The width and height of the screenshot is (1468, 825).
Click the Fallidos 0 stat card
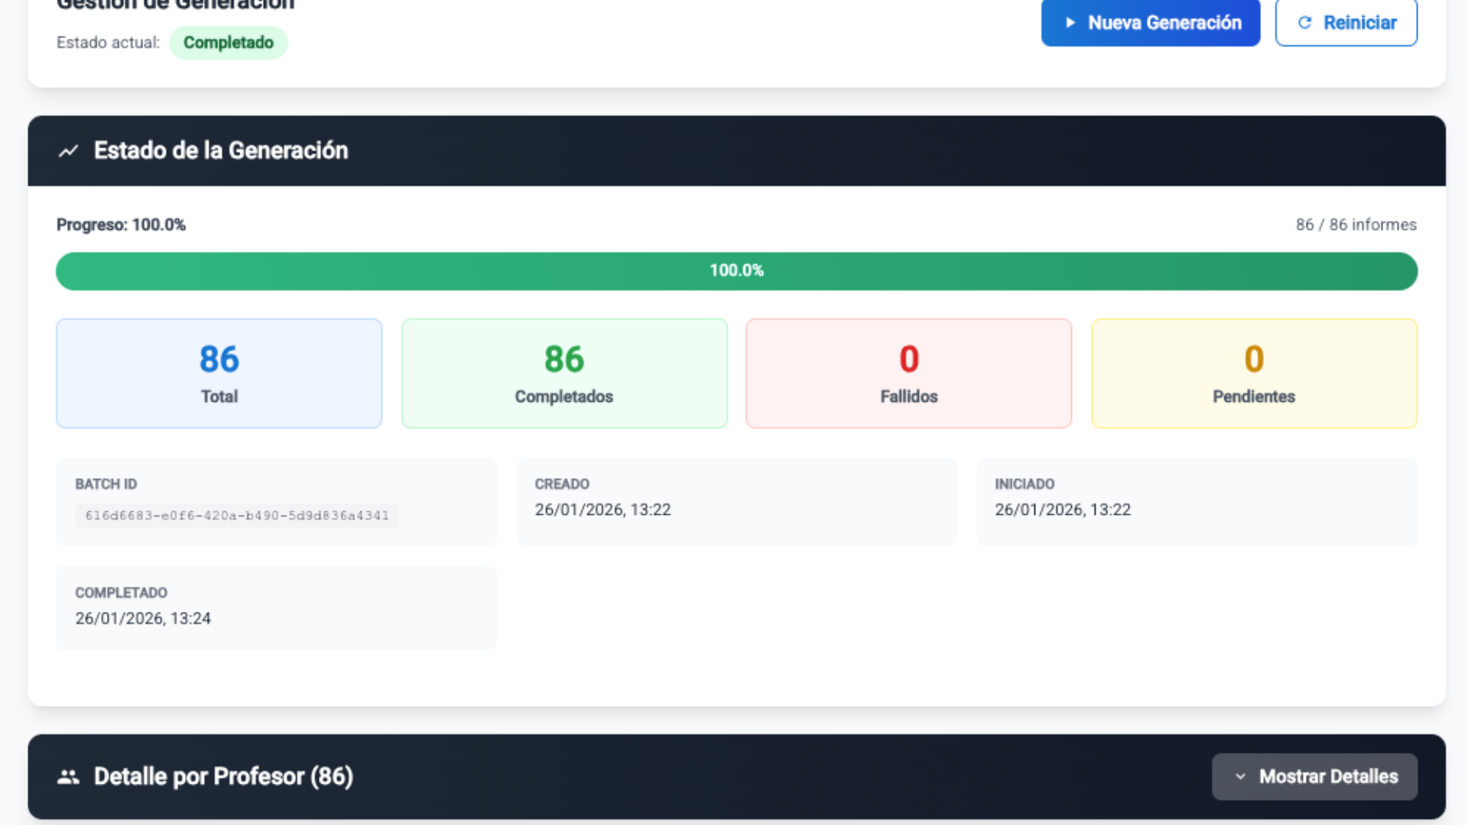pos(908,374)
